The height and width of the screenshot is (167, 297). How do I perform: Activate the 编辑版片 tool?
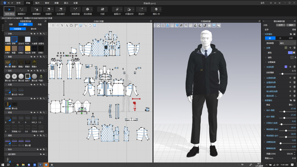[22, 10]
